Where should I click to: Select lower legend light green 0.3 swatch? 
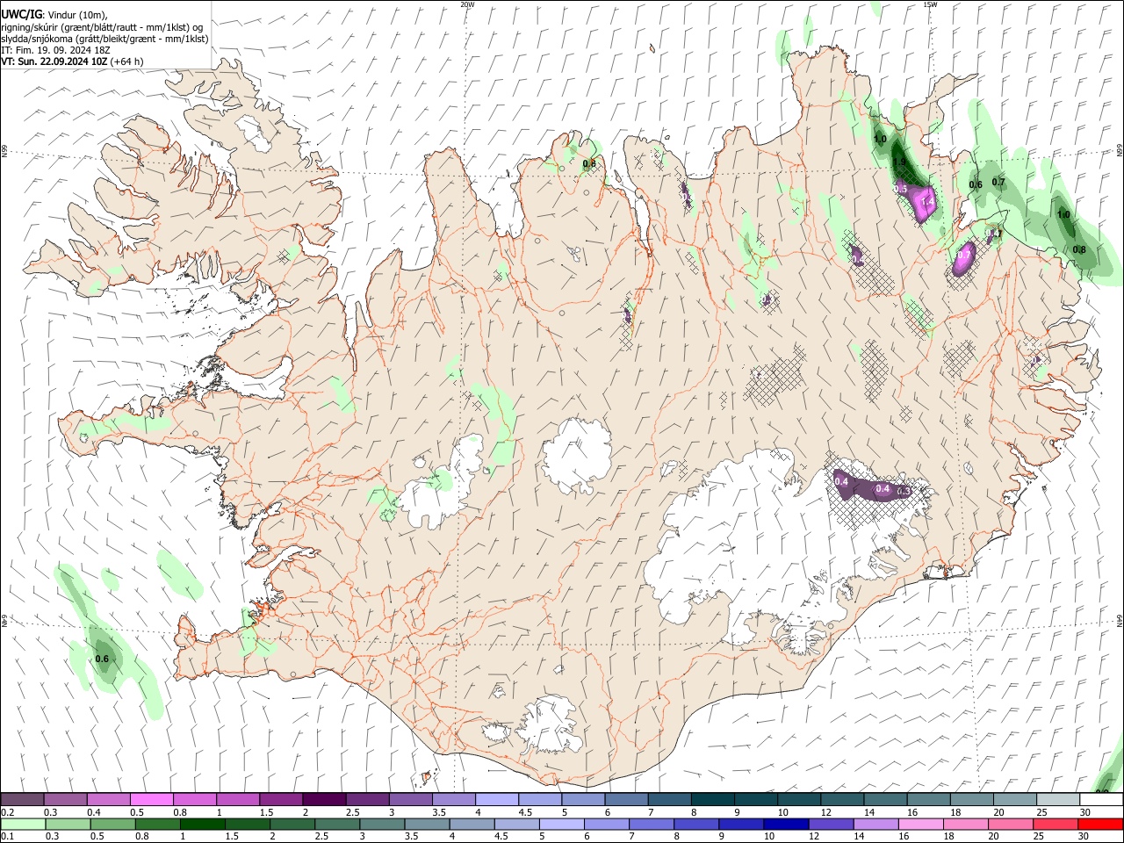pos(68,825)
